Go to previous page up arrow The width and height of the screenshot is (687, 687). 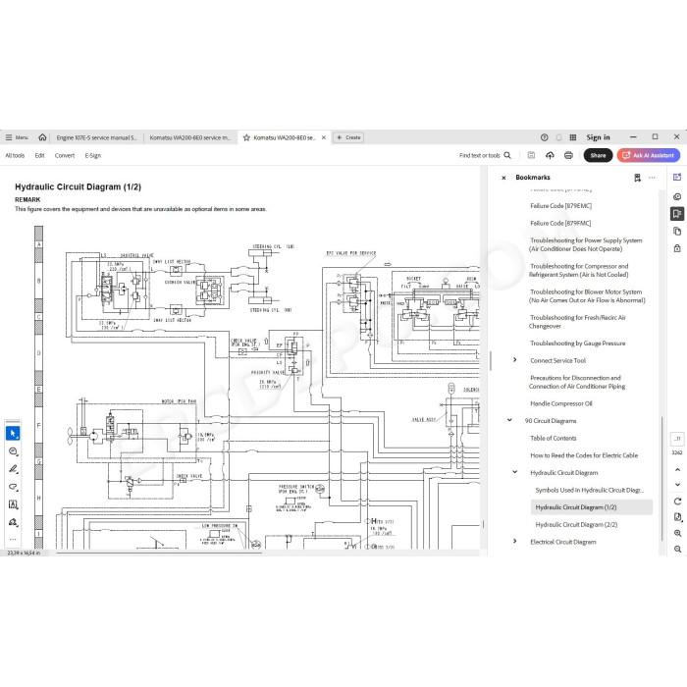tap(677, 470)
